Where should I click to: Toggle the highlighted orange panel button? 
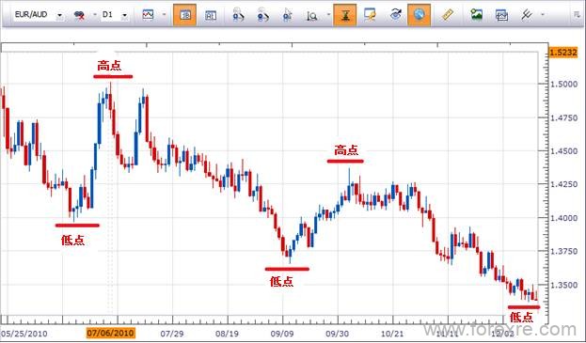coord(184,15)
